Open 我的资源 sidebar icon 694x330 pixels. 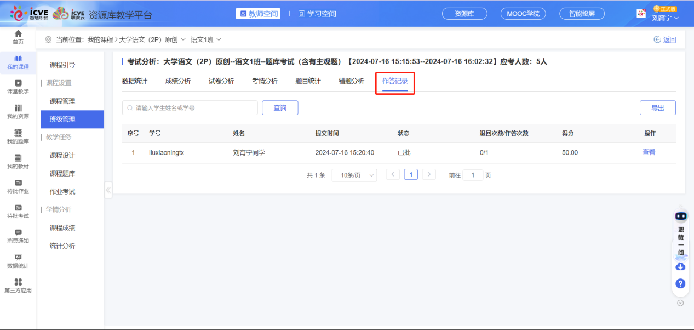18,111
